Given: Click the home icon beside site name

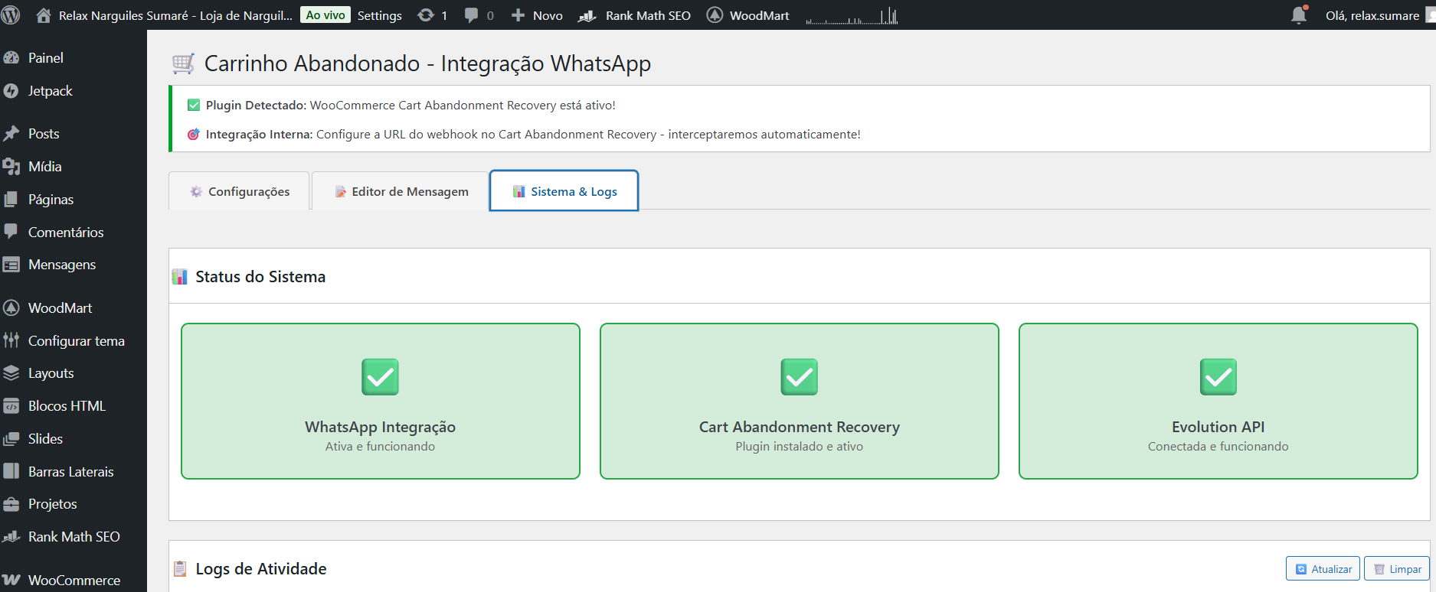Looking at the screenshot, I should coord(44,15).
